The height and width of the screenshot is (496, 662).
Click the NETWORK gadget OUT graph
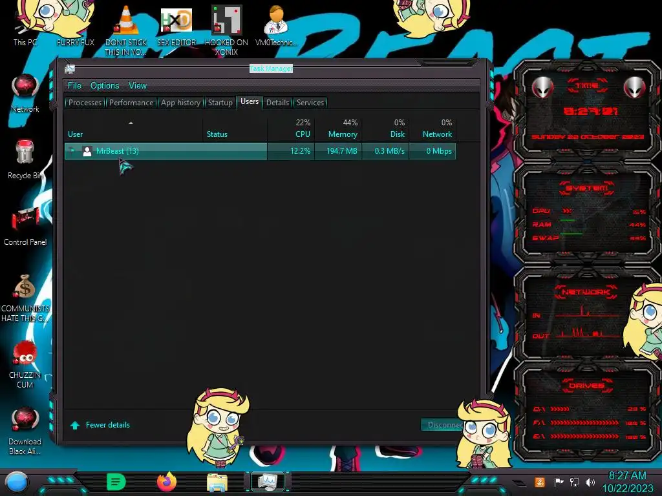coord(589,333)
